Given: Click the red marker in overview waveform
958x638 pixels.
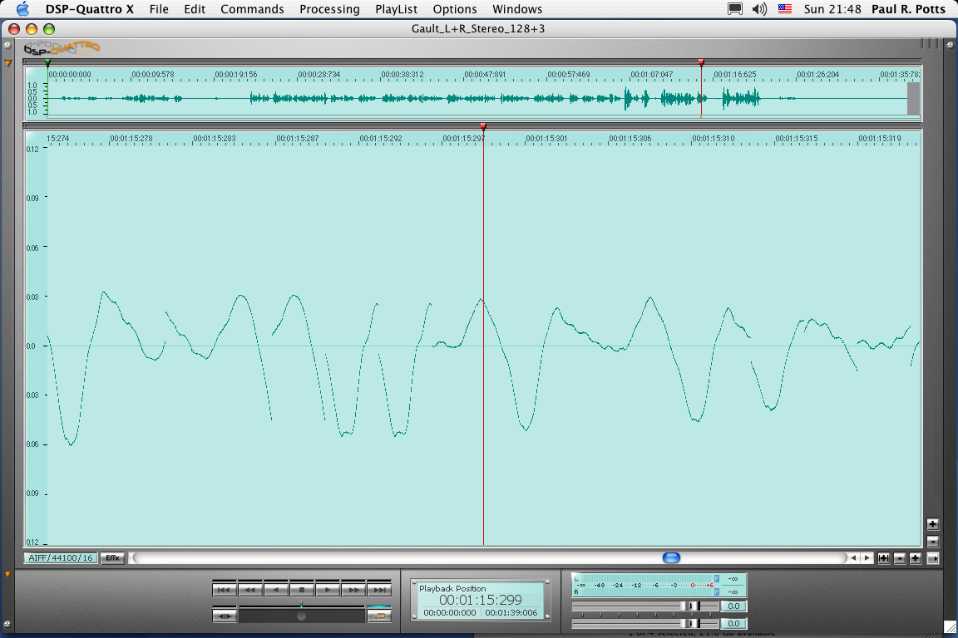Looking at the screenshot, I should [x=701, y=63].
